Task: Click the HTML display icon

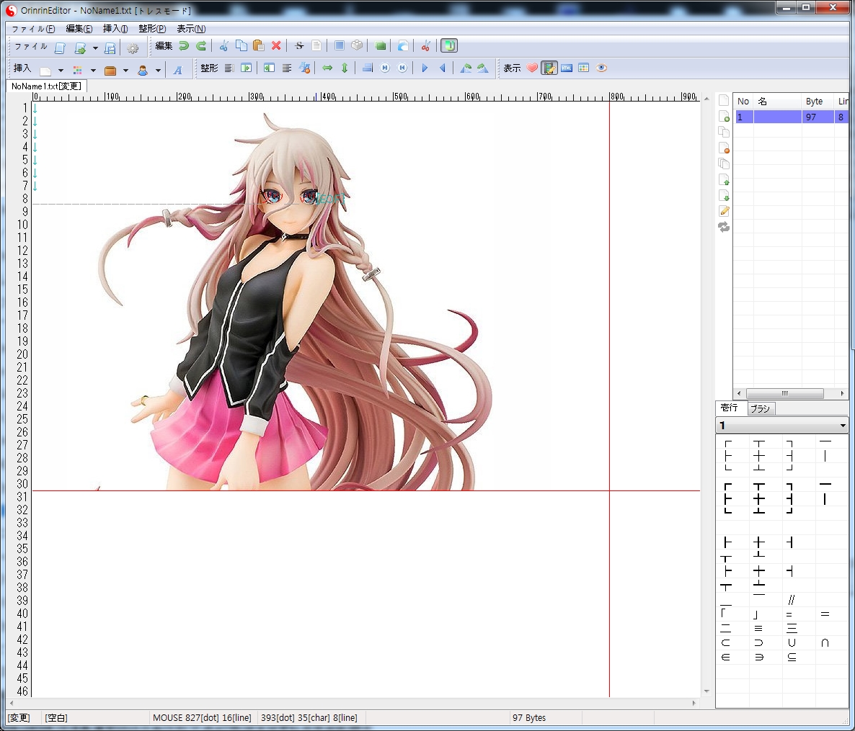Action: pos(567,68)
